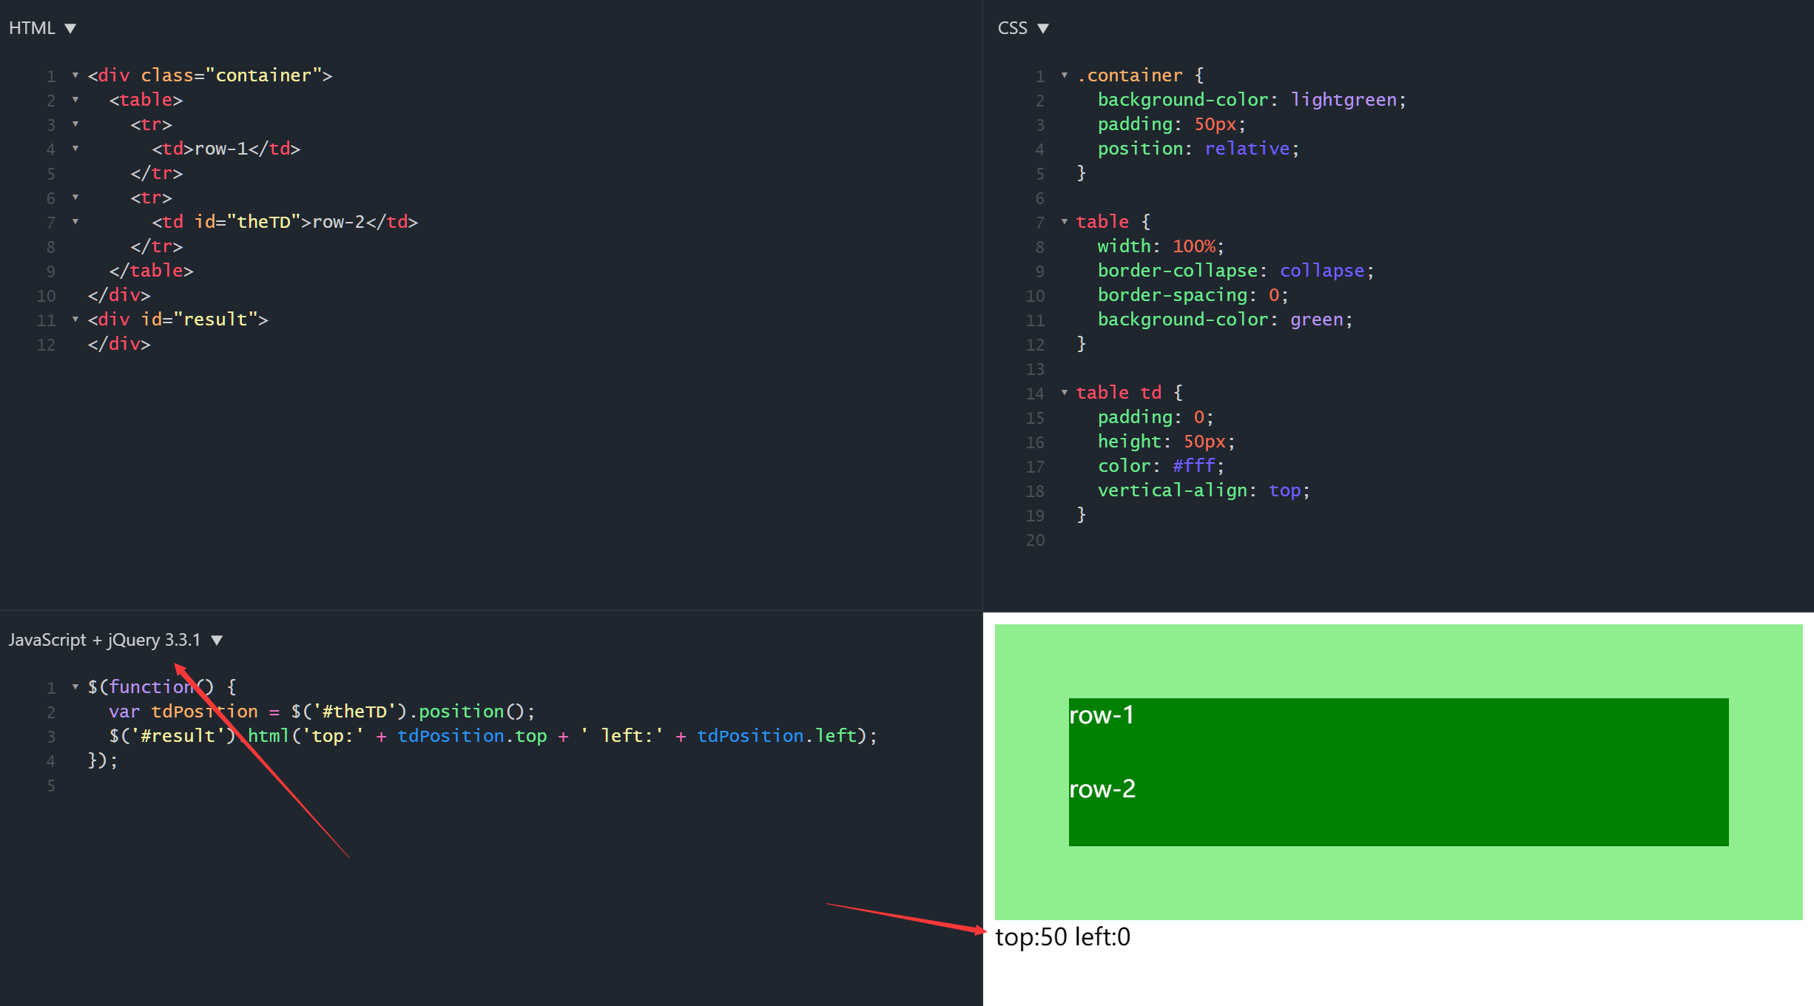Place cursor on 'vertical-align: top' line

1204,490
